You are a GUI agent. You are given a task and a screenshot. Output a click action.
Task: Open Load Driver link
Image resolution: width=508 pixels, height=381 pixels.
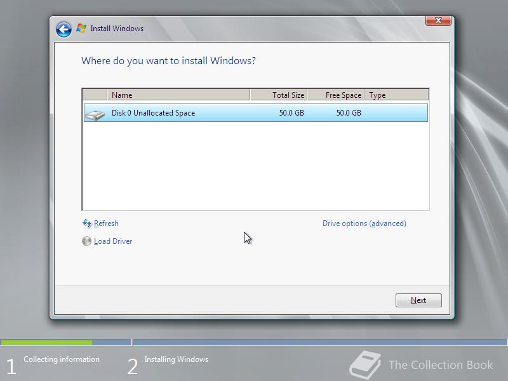coord(113,241)
